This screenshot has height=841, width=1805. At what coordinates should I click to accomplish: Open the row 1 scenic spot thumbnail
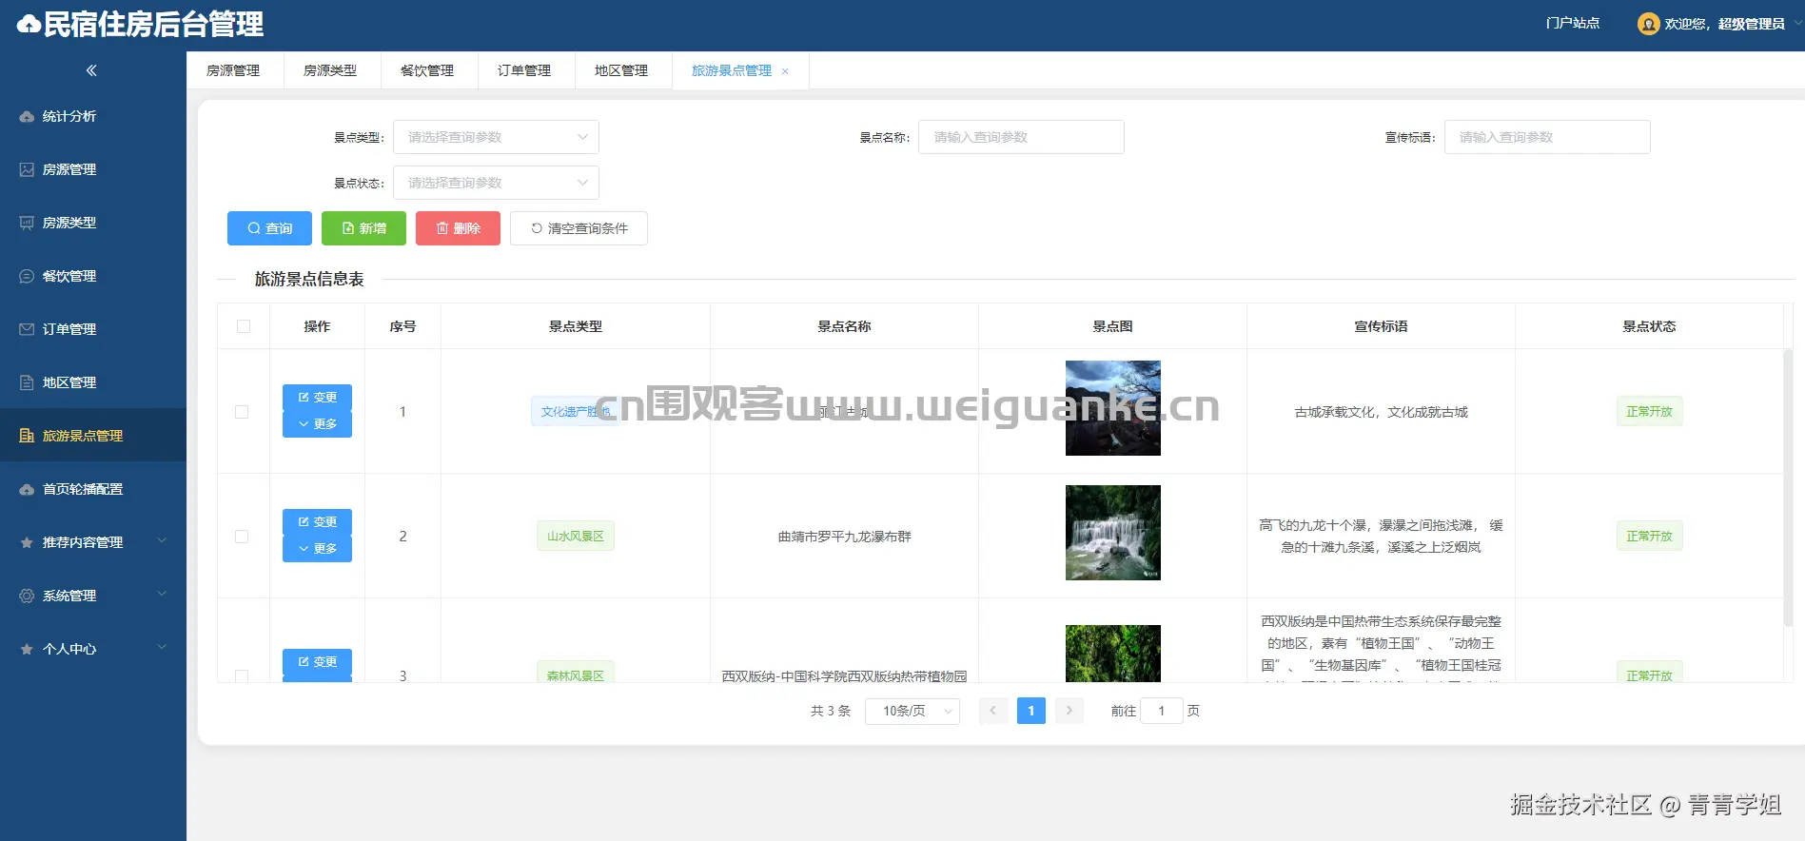(1113, 408)
